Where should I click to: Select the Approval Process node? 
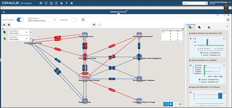(x=85, y=35)
